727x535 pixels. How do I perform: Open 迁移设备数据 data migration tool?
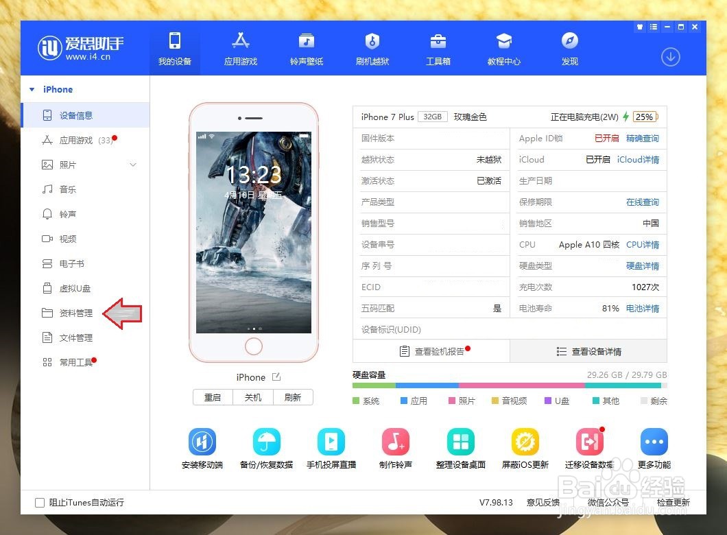[589, 447]
